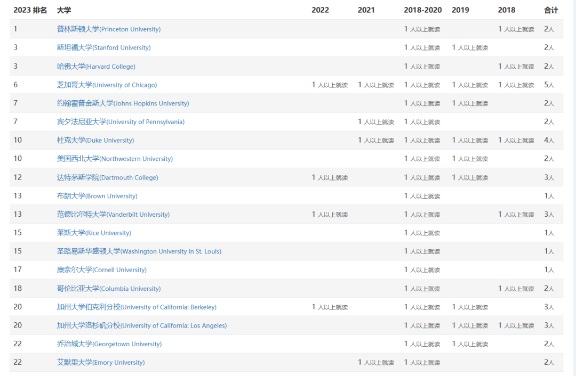This screenshot has width=576, height=376.
Task: Open the Duke University link
Action: [x=95, y=141]
